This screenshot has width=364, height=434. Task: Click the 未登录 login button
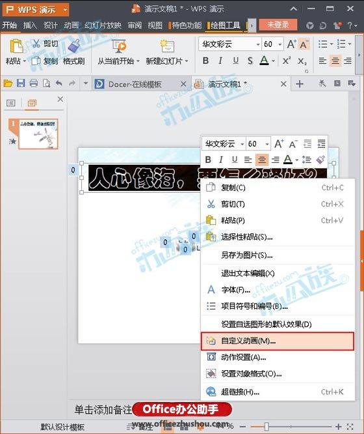pyautogui.click(x=278, y=25)
